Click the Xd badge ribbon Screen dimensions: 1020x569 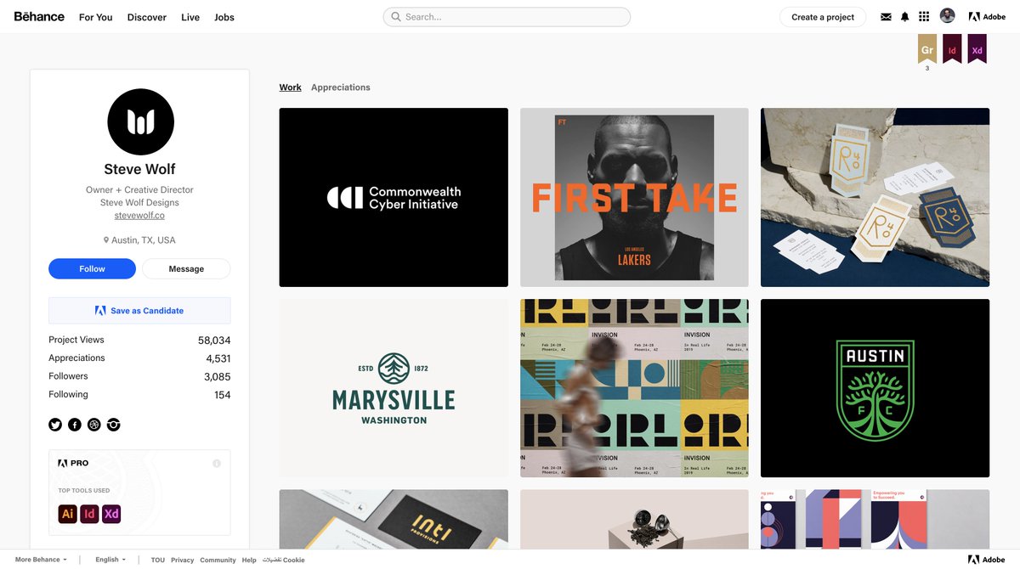point(977,48)
